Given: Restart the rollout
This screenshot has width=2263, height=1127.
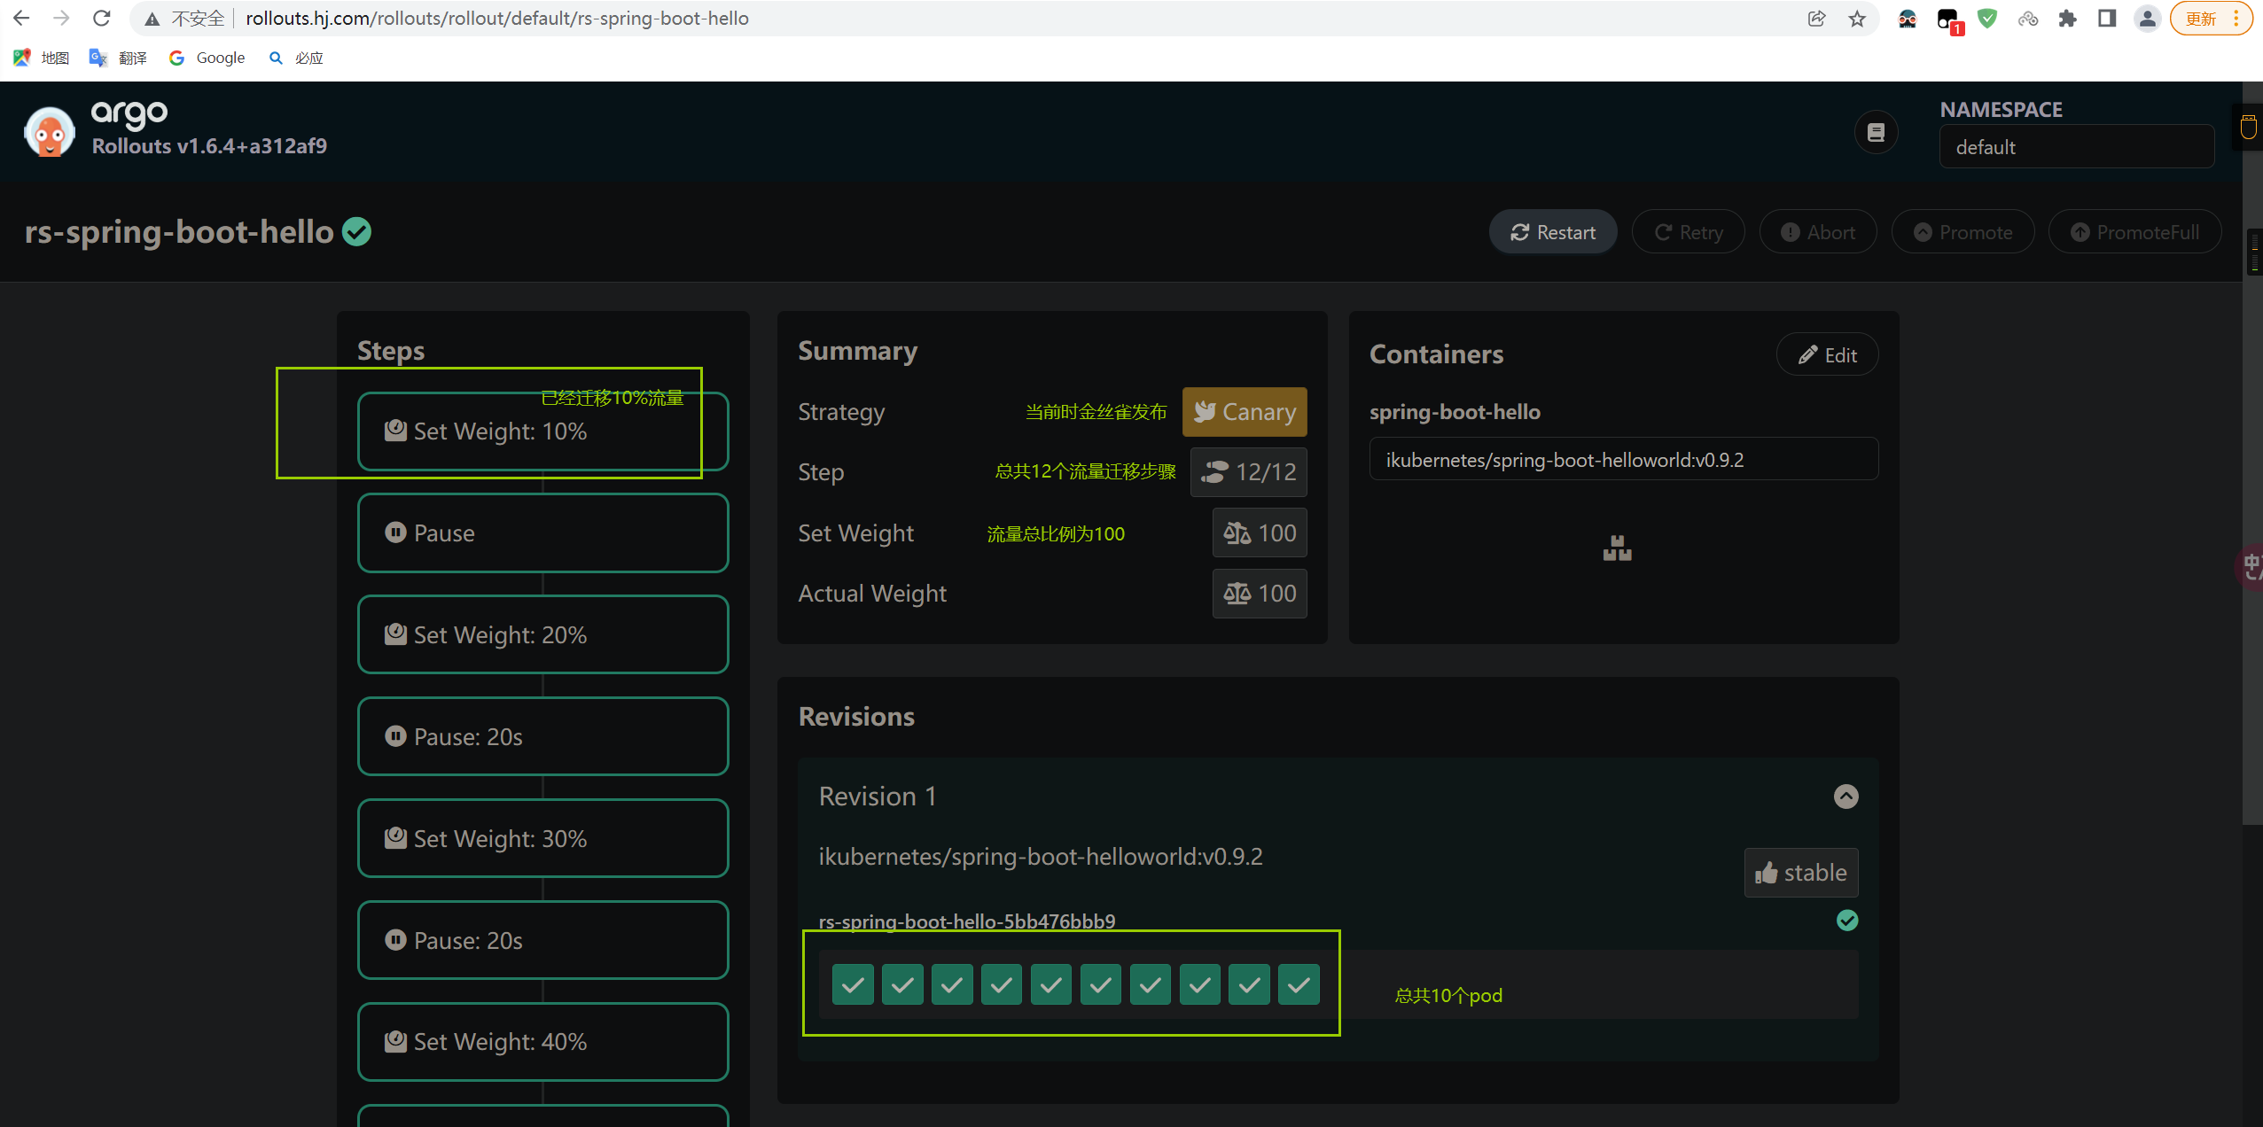Looking at the screenshot, I should (1553, 232).
